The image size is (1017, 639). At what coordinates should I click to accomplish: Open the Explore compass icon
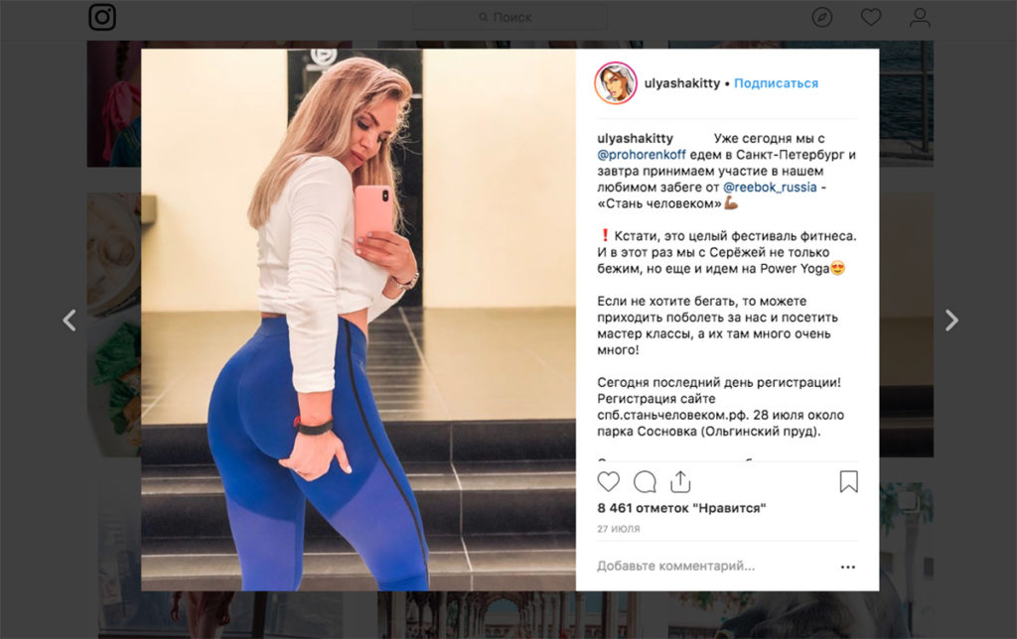(821, 18)
